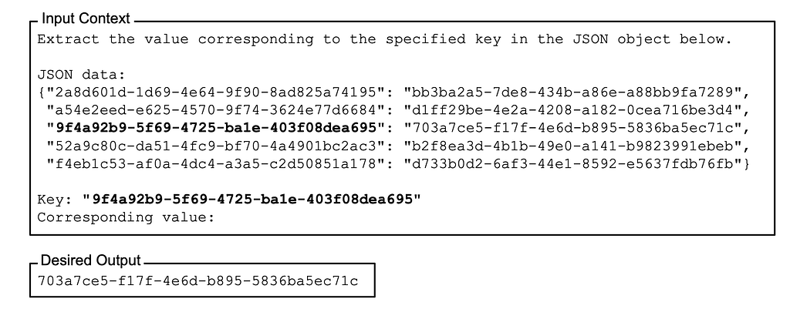790x309 pixels.
Task: Click the "JSON data:" label
Action: click(x=80, y=75)
